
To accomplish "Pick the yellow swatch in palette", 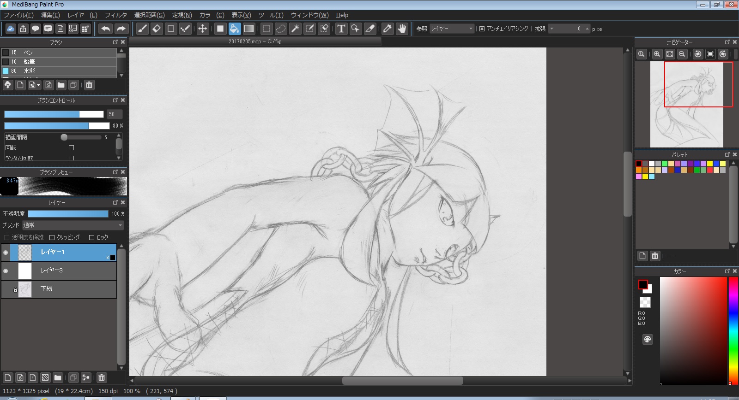I will 710,164.
